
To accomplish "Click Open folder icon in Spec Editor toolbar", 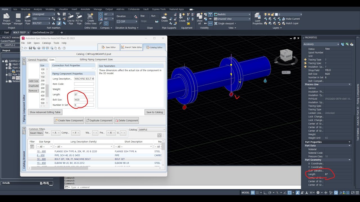I will point(26,48).
